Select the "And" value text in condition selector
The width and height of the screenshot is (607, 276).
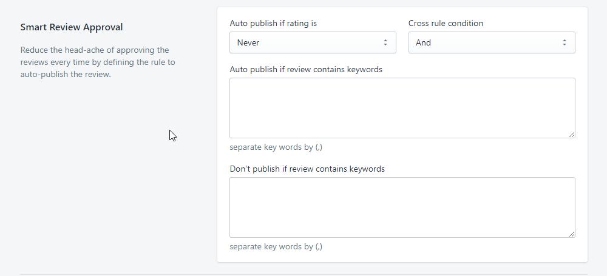[423, 42]
